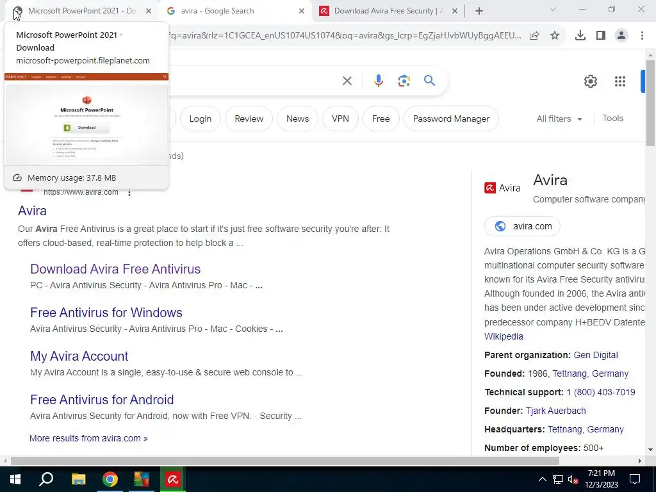
Task: Start voice search with the microphone icon
Action: [378, 81]
